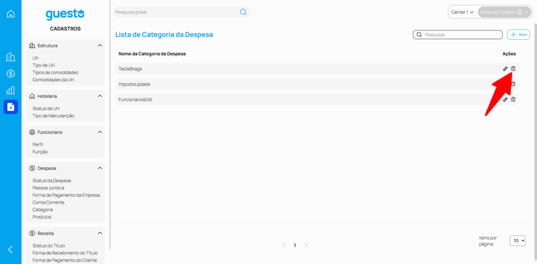Image resolution: width=537 pixels, height=264 pixels.
Task: Select Tipo de UH menu item
Action: pos(44,65)
